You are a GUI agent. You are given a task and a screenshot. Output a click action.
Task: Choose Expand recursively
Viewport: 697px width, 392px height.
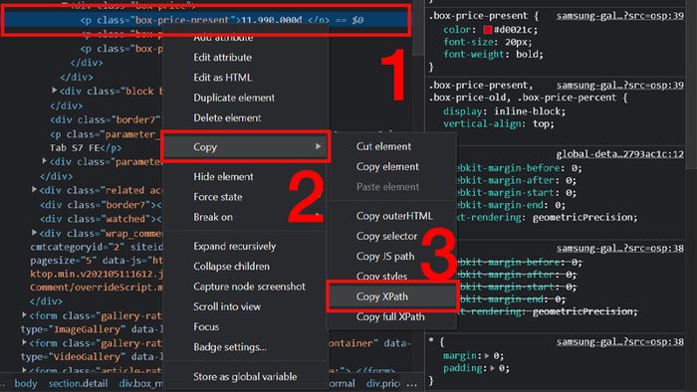(x=234, y=246)
